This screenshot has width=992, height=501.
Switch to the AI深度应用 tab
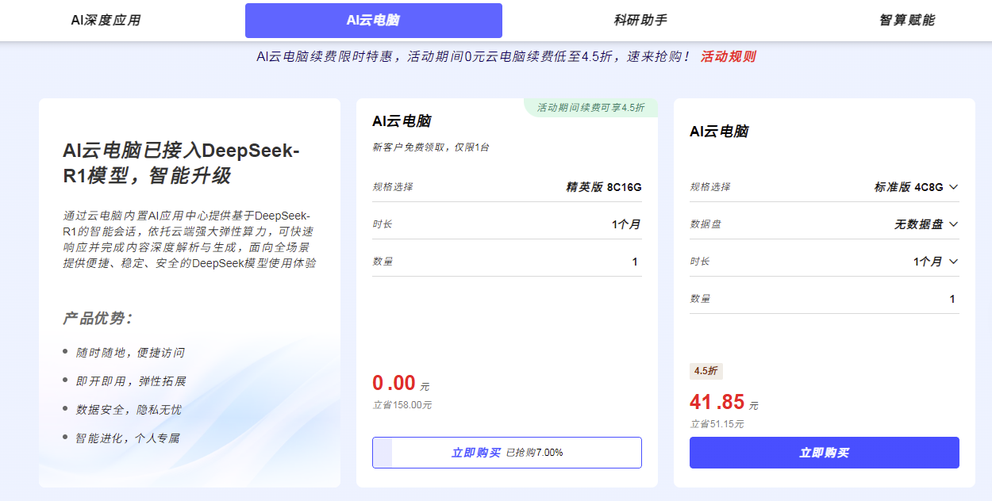(x=106, y=21)
